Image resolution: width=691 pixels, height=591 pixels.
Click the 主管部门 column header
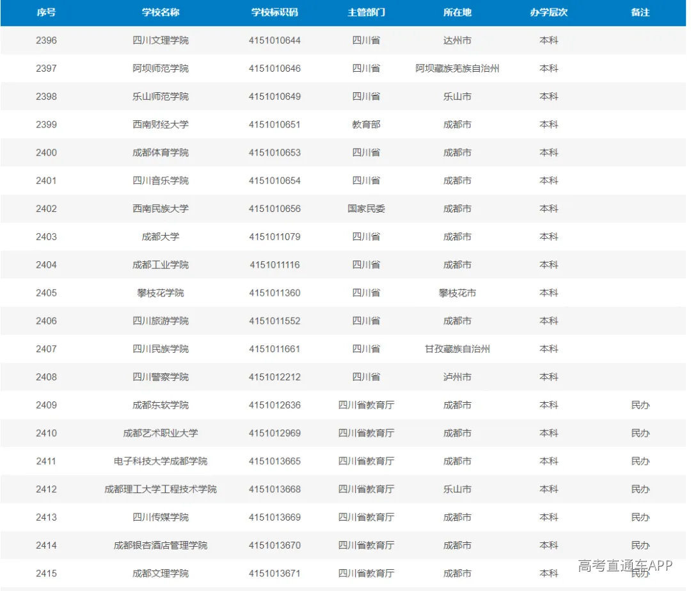[x=366, y=12]
